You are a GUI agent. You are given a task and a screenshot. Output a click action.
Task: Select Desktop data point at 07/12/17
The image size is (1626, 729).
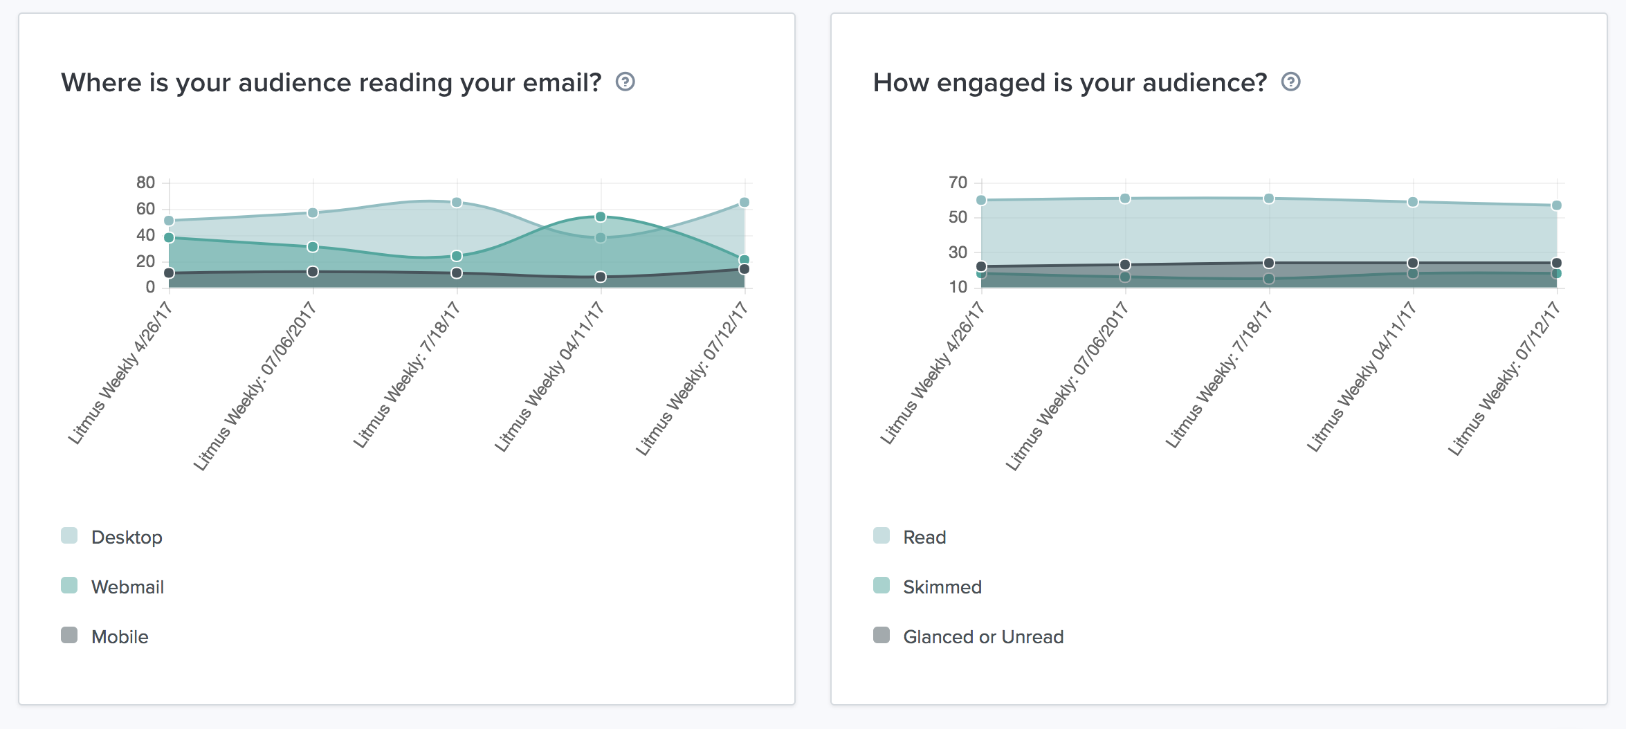point(745,203)
